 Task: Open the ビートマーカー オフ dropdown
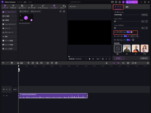click(134, 36)
